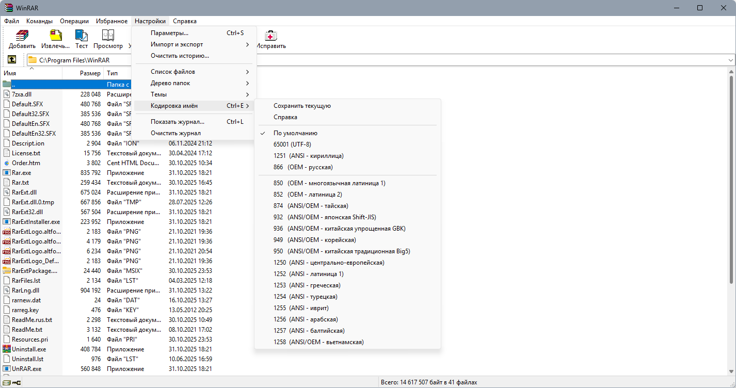
Task: Select 1258 (ANSI/OEM - вьетнамская) encoding
Action: pyautogui.click(x=347, y=342)
